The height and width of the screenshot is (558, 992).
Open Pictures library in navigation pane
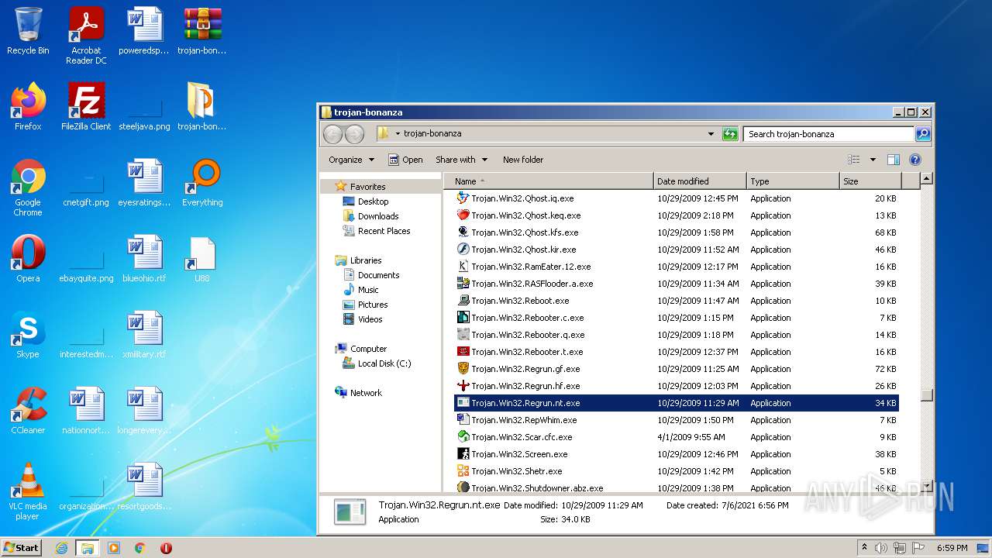click(x=373, y=305)
